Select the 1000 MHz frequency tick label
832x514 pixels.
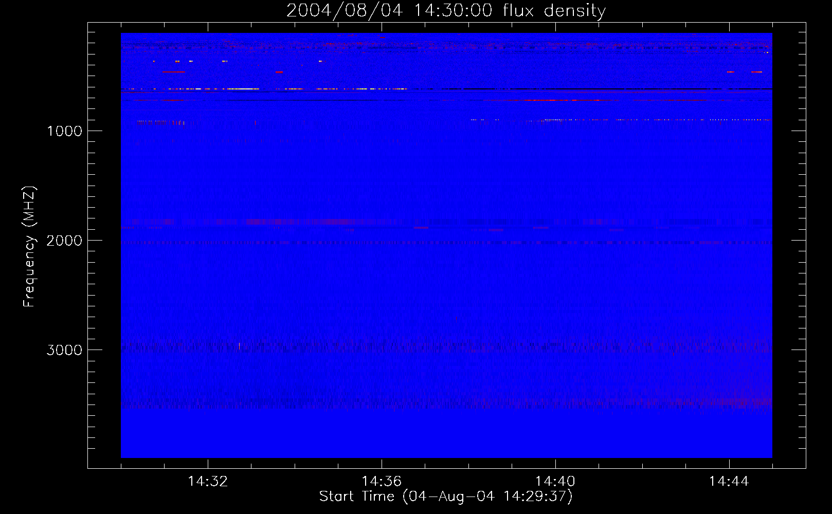pyautogui.click(x=64, y=131)
